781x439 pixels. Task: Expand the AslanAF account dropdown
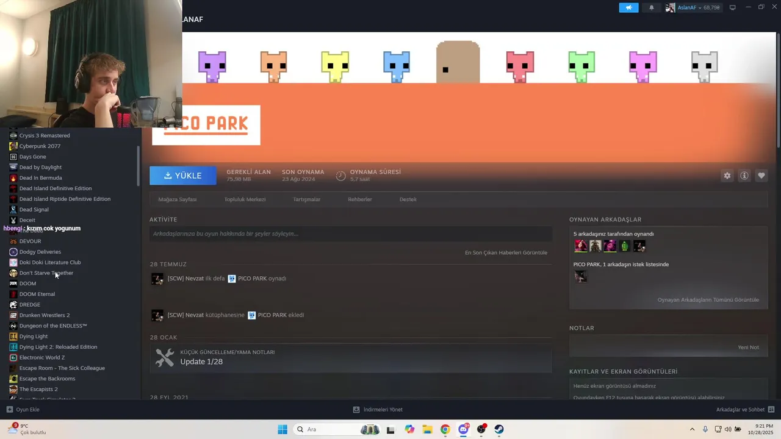coord(693,7)
